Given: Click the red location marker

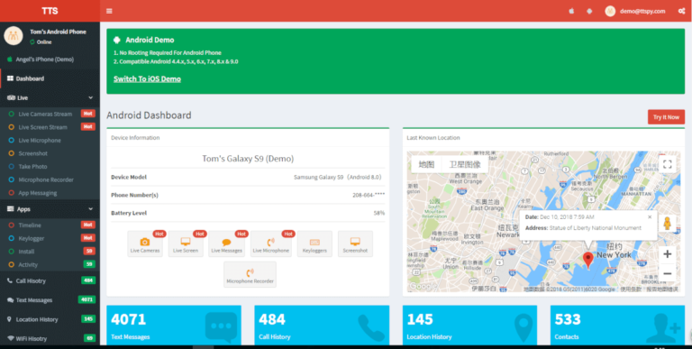Looking at the screenshot, I should tap(587, 260).
